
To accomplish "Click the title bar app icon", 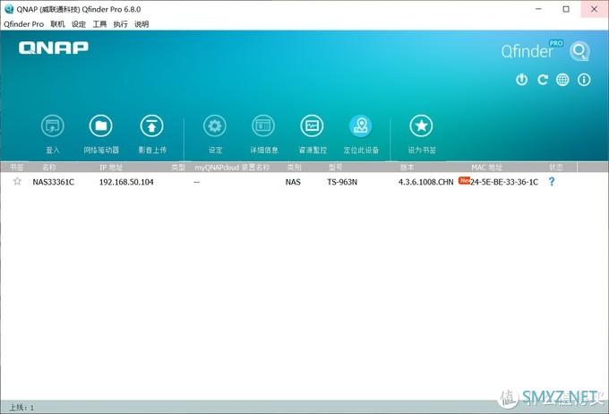I will click(9, 9).
